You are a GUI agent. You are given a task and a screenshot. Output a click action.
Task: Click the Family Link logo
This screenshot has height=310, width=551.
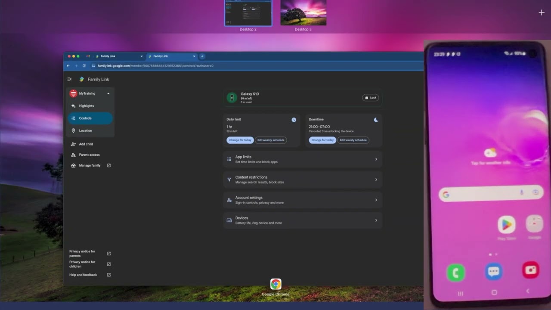click(x=82, y=79)
